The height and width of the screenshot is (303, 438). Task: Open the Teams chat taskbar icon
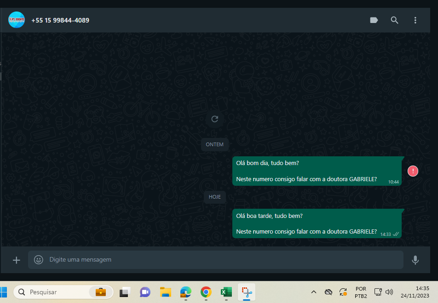[x=145, y=292]
